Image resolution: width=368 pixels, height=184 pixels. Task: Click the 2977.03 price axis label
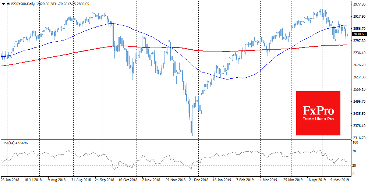pos(359,4)
